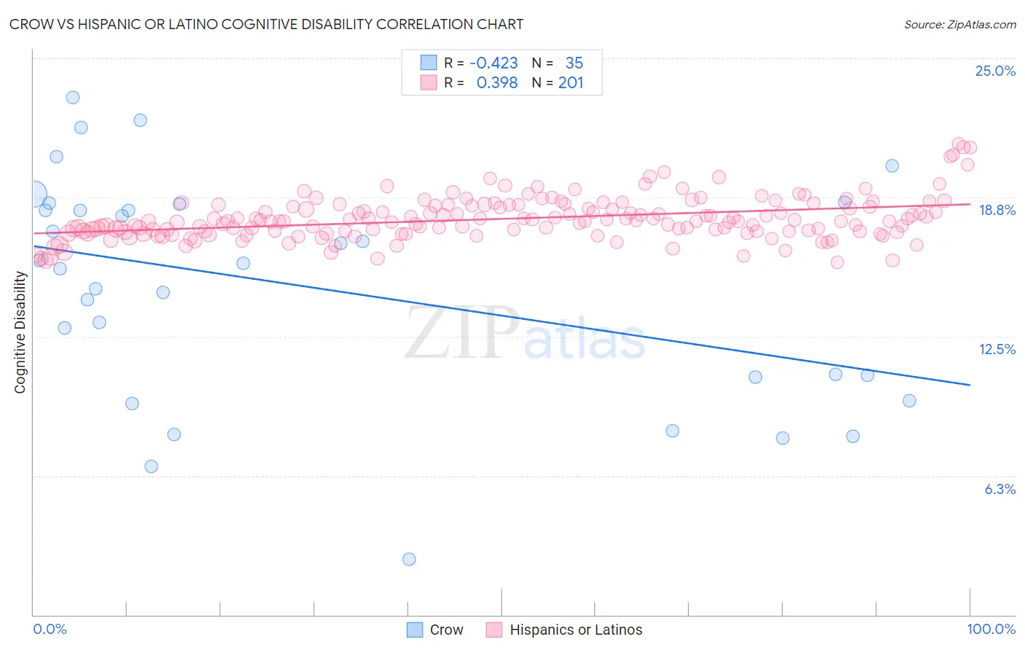Select the Hispanics or Latinos legend label
The width and height of the screenshot is (1025, 650).
click(x=576, y=630)
